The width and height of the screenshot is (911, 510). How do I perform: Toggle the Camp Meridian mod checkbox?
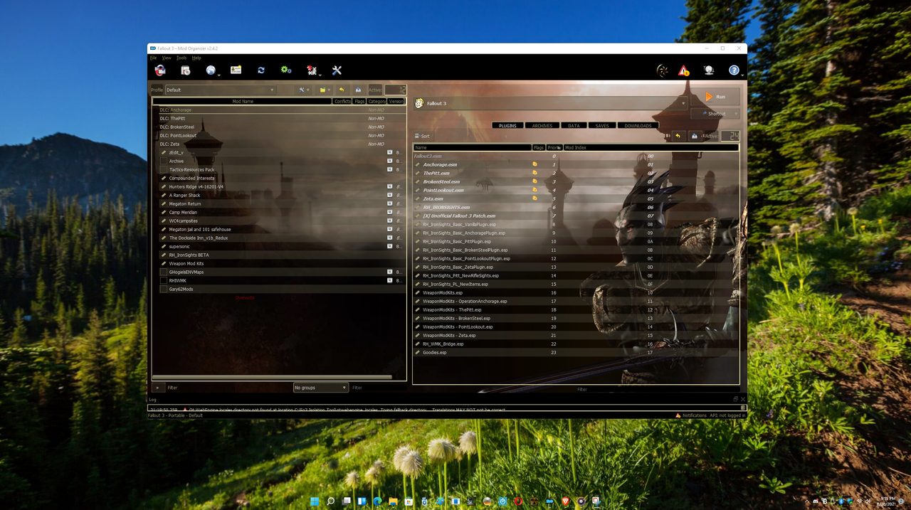tap(164, 212)
